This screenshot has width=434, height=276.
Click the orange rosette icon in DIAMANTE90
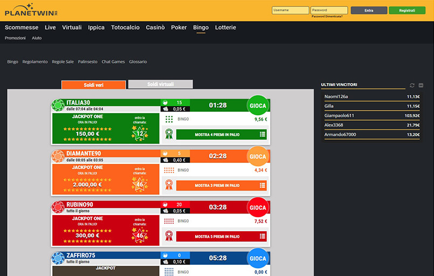tap(169, 185)
